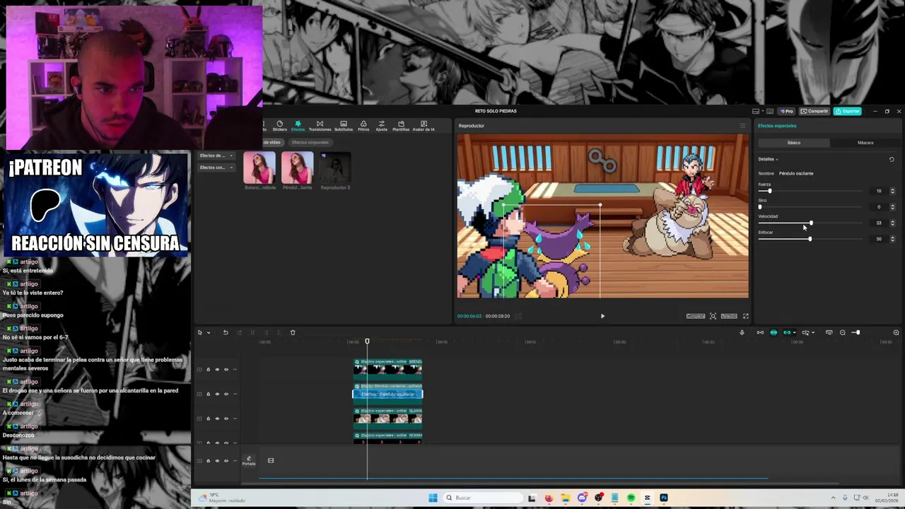Select the Efectos corporales tab
This screenshot has width=905, height=509.
pyautogui.click(x=310, y=142)
